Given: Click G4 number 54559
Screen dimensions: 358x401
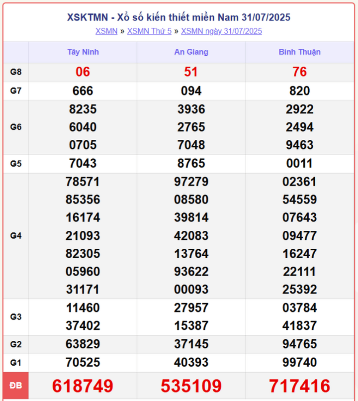Looking at the screenshot, I should point(299,200).
